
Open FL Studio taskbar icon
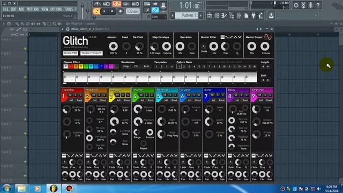tap(54, 188)
